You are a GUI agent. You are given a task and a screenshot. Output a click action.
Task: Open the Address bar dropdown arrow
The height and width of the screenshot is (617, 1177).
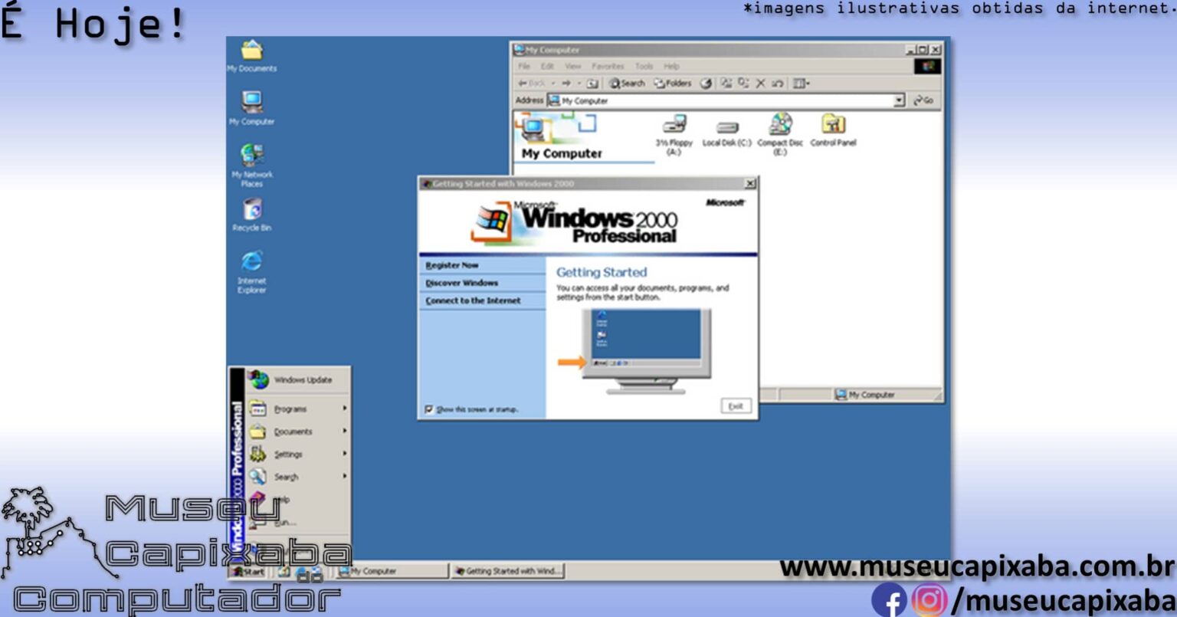click(900, 100)
